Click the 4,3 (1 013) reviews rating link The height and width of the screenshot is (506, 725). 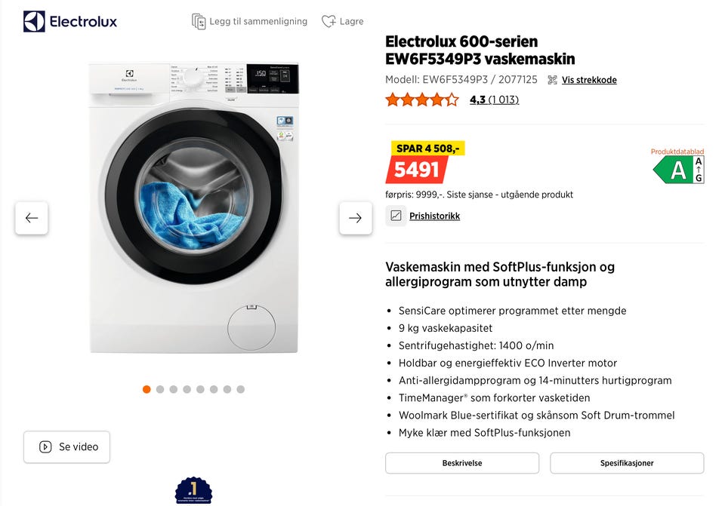pos(494,100)
